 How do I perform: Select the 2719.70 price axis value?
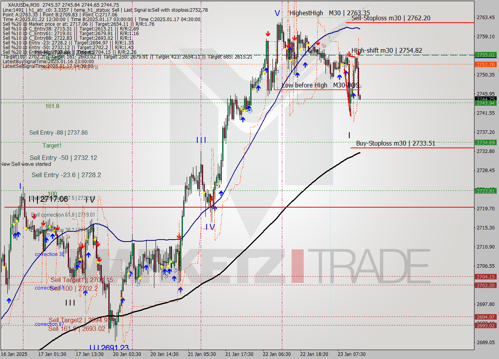pos(485,208)
